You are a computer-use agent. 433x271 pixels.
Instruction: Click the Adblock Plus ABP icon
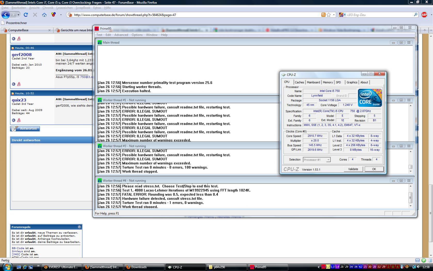(424, 15)
